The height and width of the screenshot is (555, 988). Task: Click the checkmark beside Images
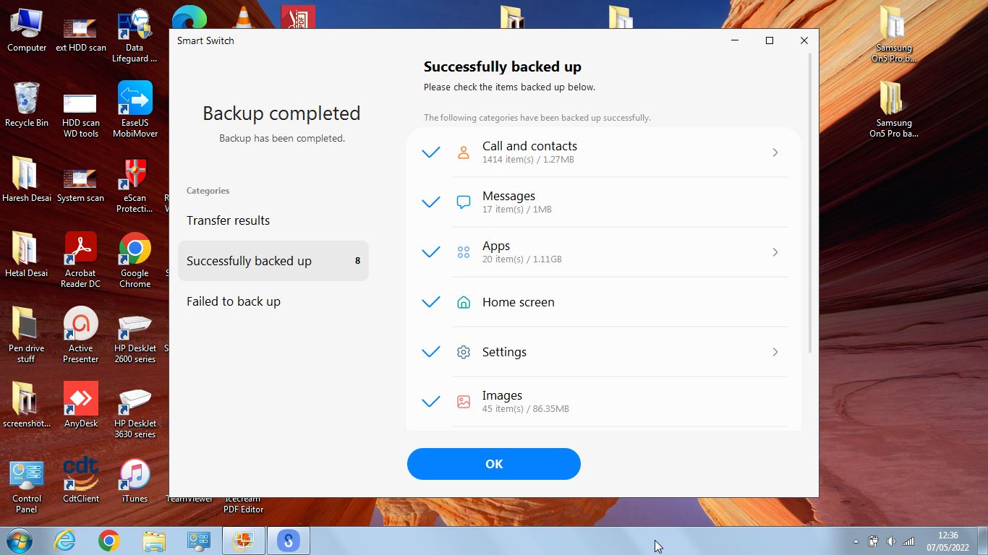tap(431, 402)
